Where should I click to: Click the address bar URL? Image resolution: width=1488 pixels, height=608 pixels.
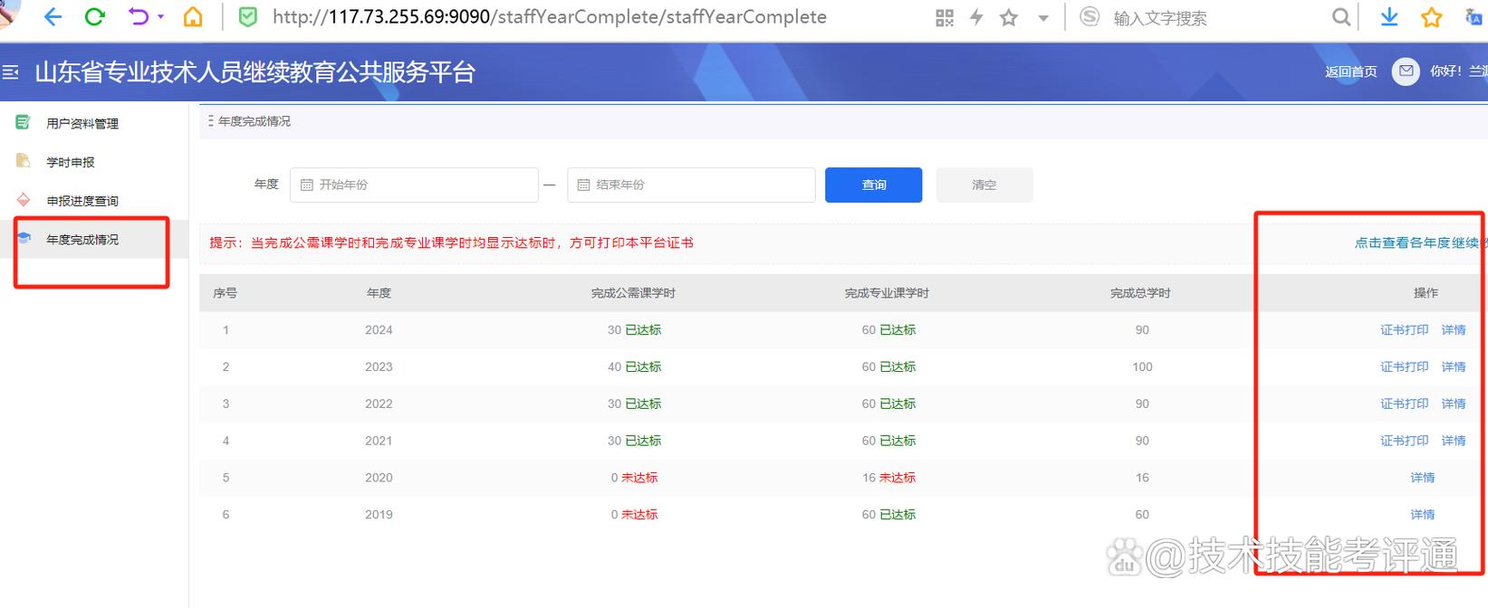[549, 17]
